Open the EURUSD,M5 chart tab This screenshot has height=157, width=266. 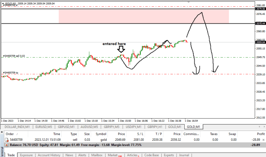[43, 127]
